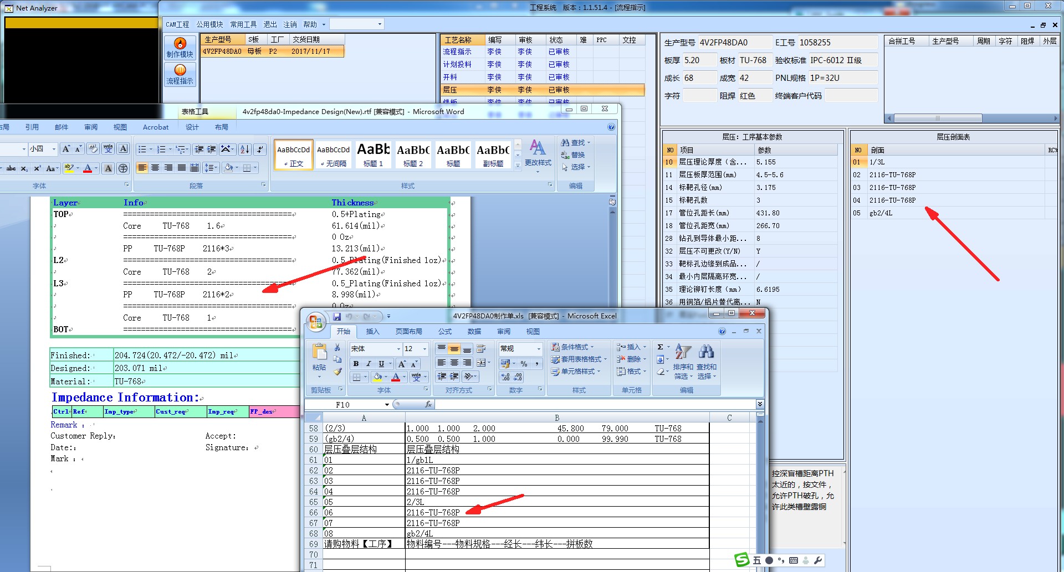Click 排序和筛选 in Excel
This screenshot has height=572, width=1064.
[x=683, y=361]
